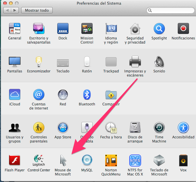Viewport: 196px width, 182px height.
Task: Go back with the left arrow button
Action: (x=7, y=10)
